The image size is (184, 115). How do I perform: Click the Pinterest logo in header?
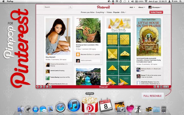103,7
